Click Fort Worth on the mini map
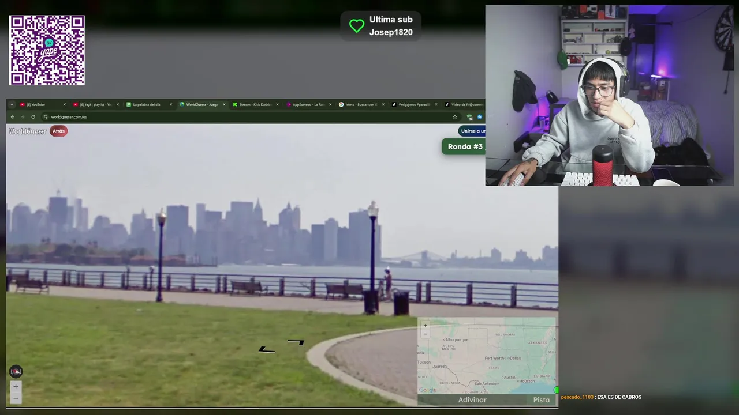This screenshot has width=739, height=415. [495, 358]
